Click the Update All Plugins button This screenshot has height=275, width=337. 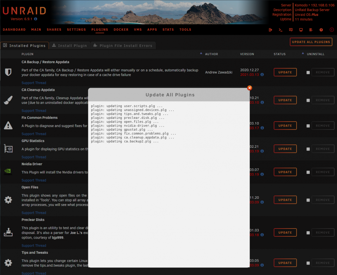[311, 42]
